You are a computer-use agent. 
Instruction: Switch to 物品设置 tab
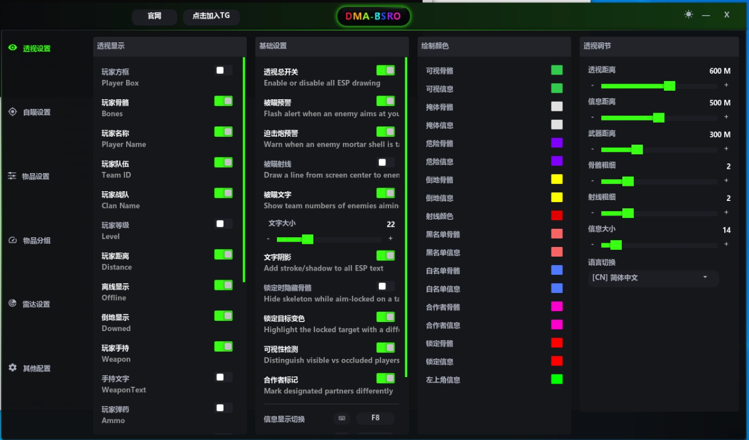pyautogui.click(x=36, y=176)
